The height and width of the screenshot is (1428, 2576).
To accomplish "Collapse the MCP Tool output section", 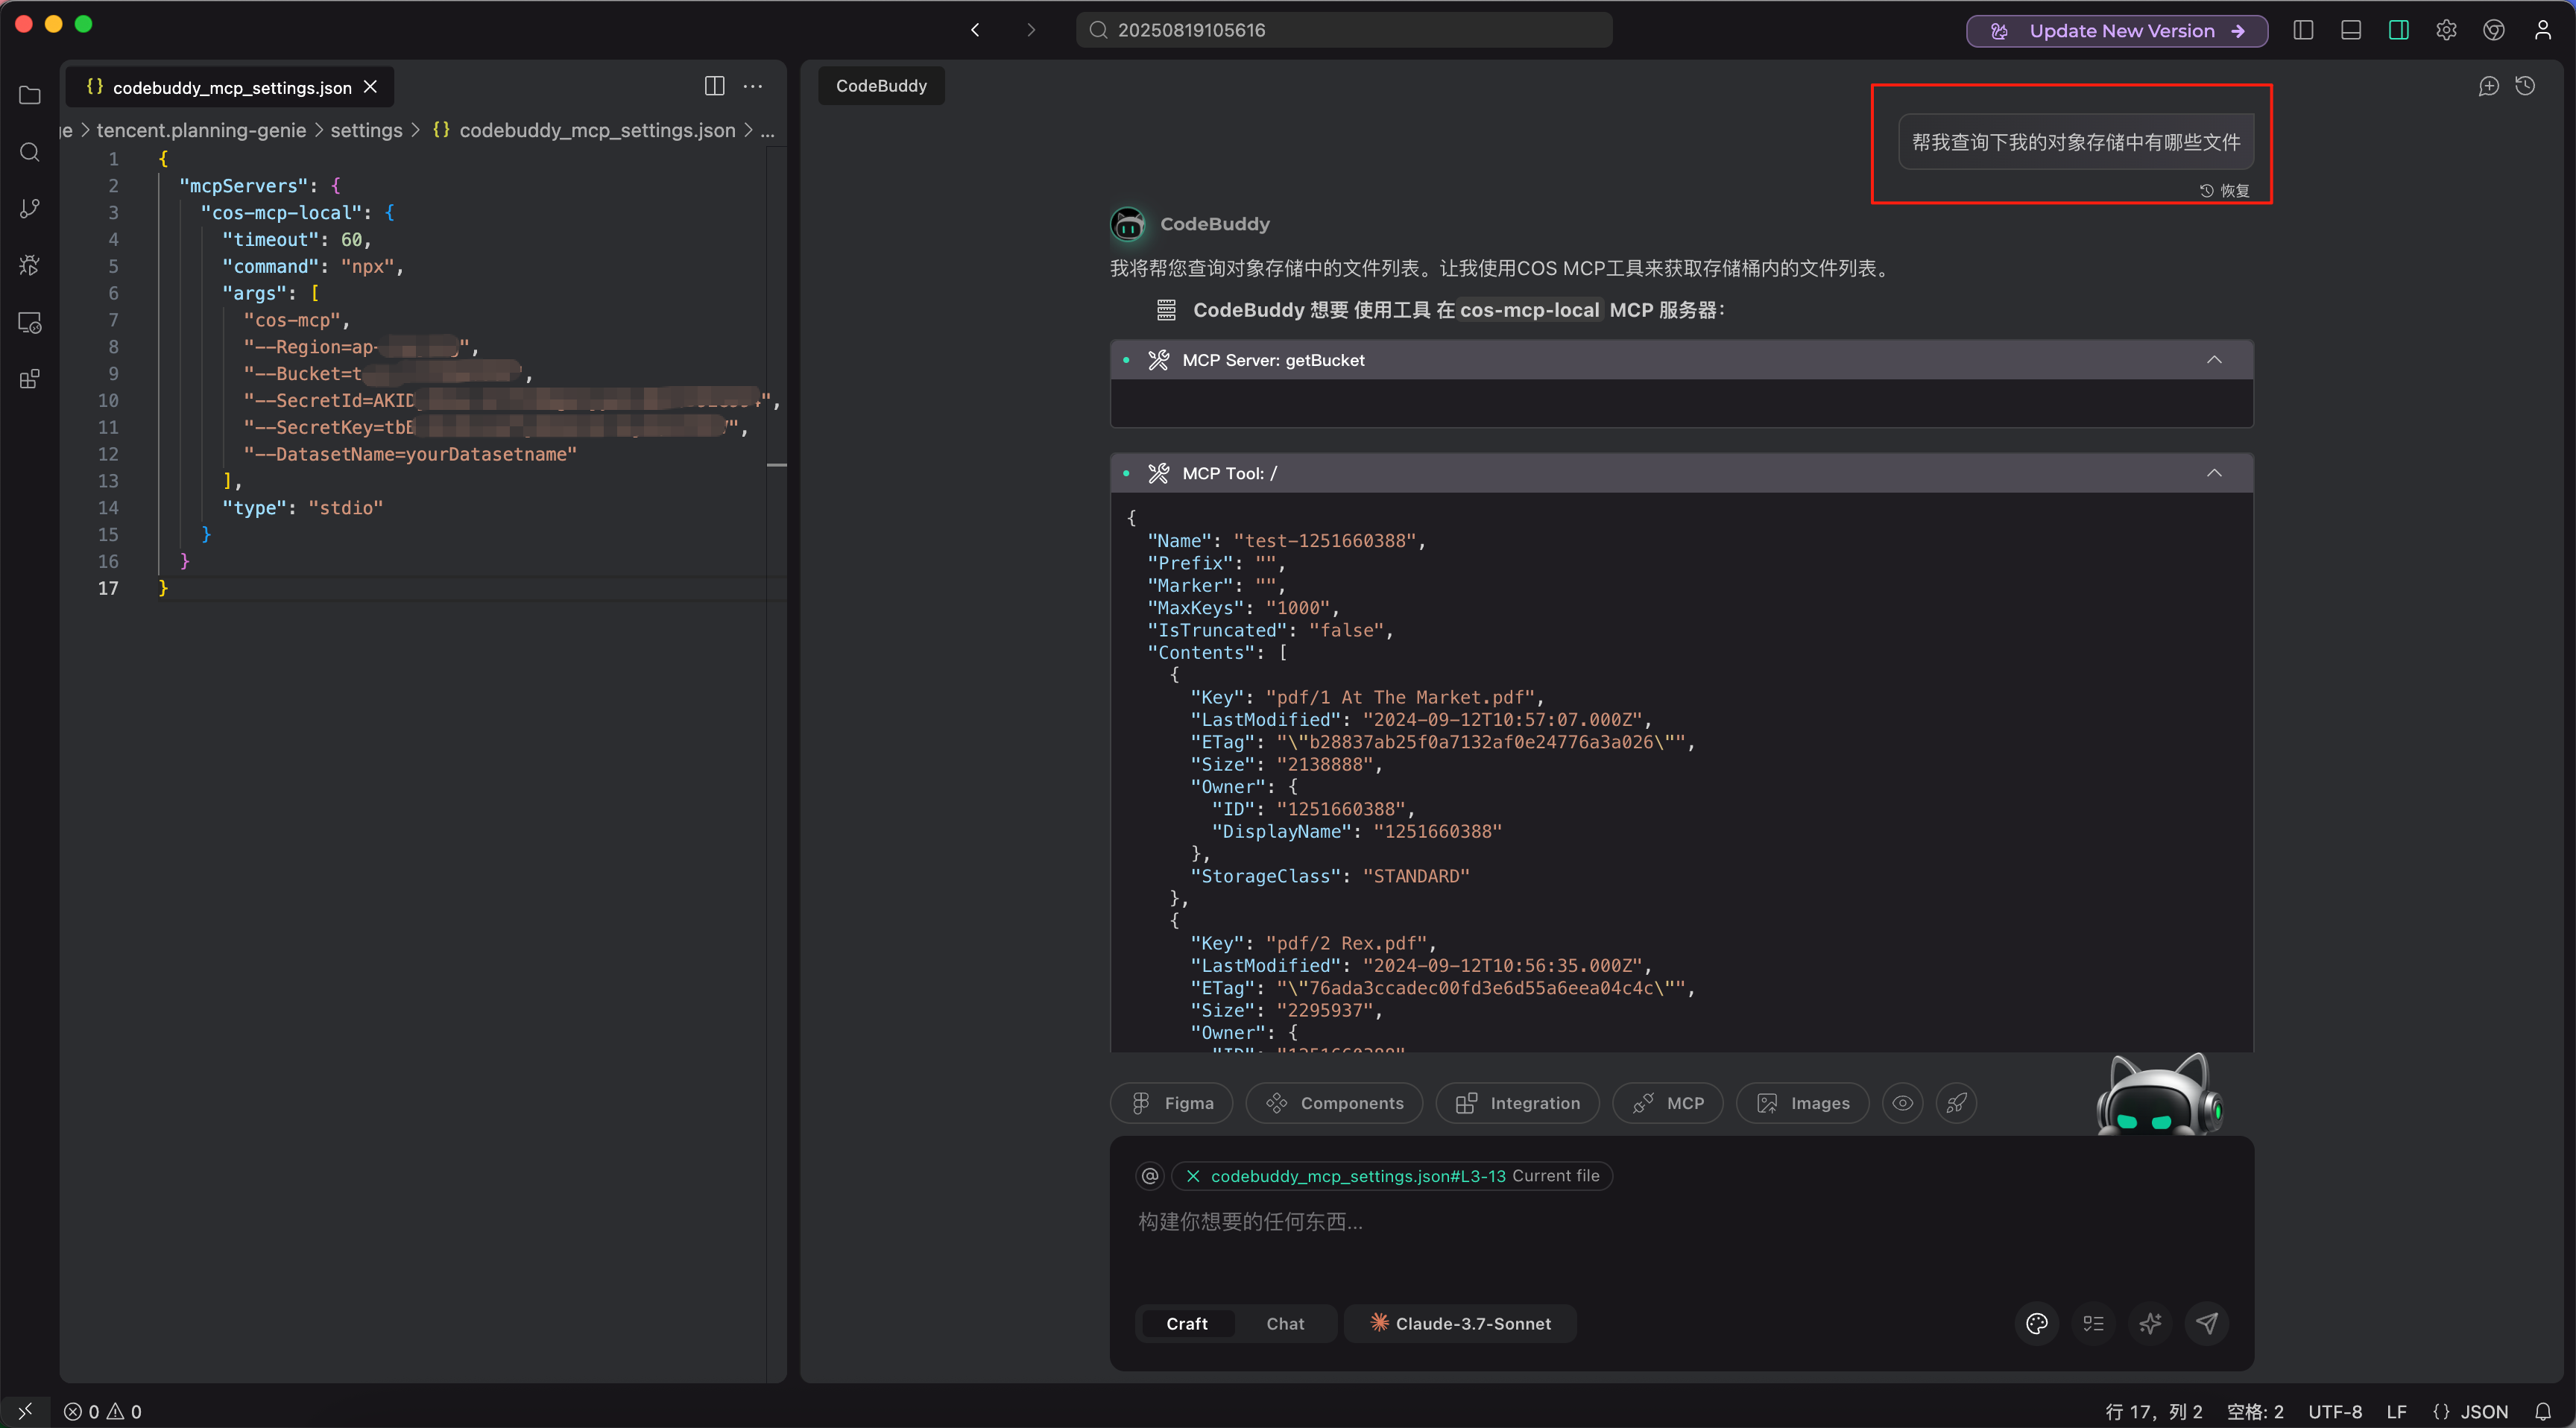I will coord(2214,472).
